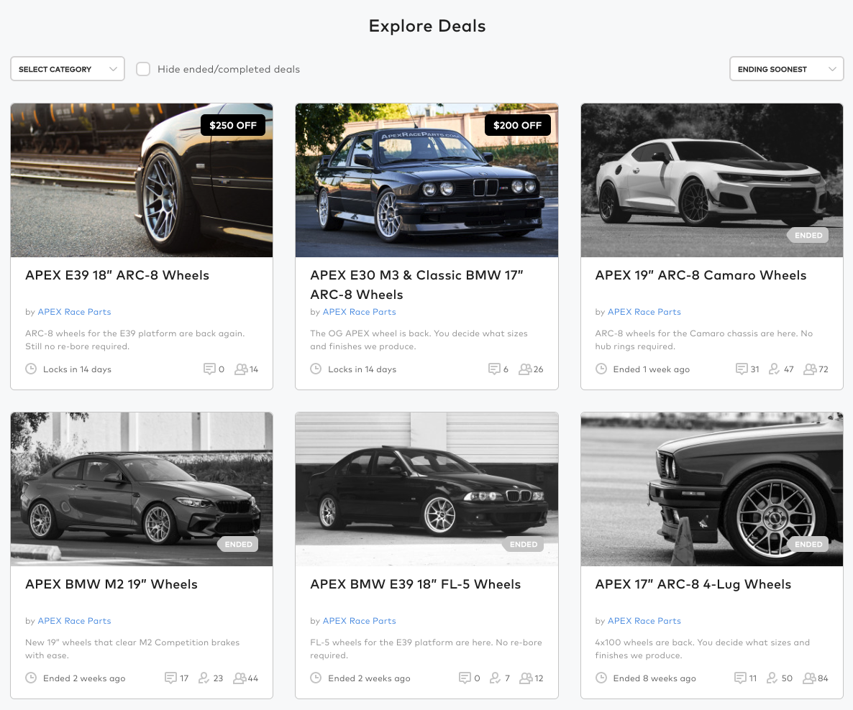
Task: Click the group members icon showing 26
Action: coord(525,369)
